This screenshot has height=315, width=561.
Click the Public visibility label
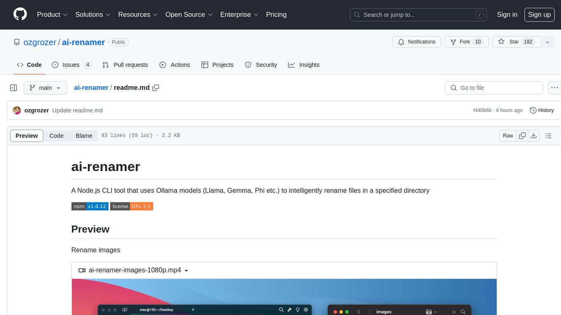[x=118, y=42]
